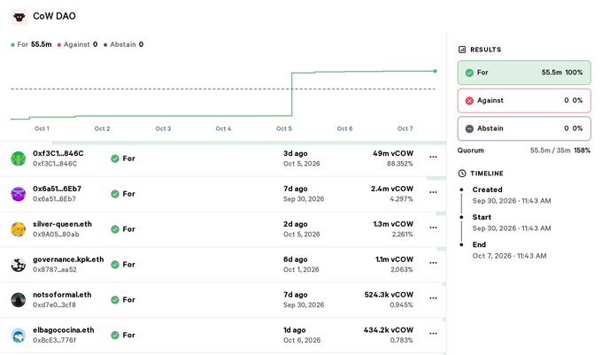Viewport: 602px width, 355px height.
Task: Open governance.kpk.eth voter profile
Action: (x=68, y=259)
